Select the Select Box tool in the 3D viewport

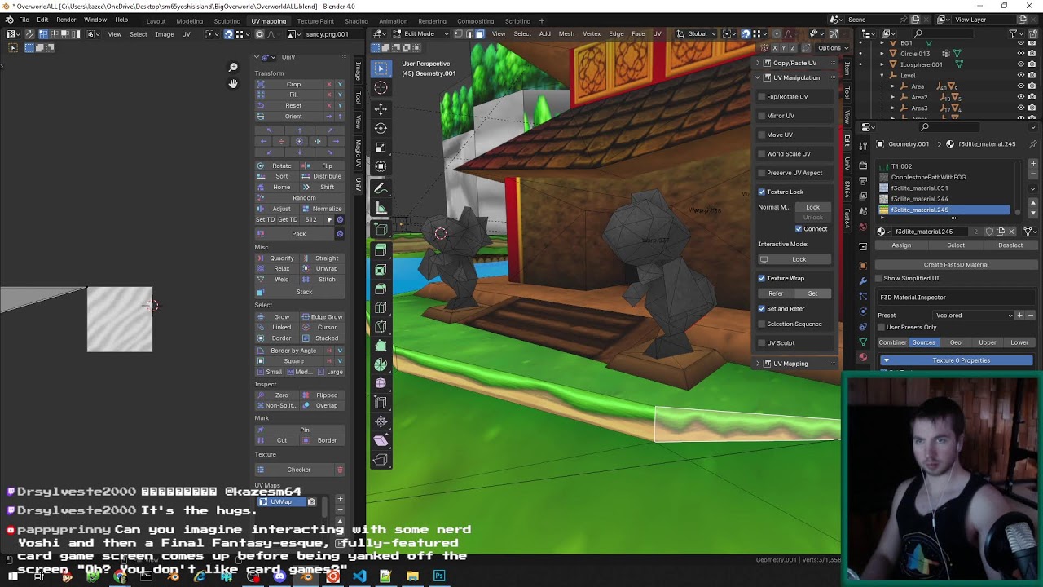click(x=381, y=68)
